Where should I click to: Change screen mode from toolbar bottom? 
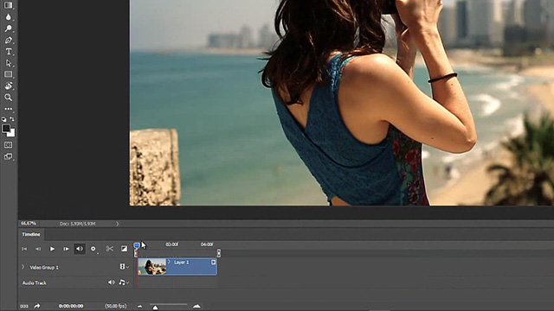[x=8, y=156]
